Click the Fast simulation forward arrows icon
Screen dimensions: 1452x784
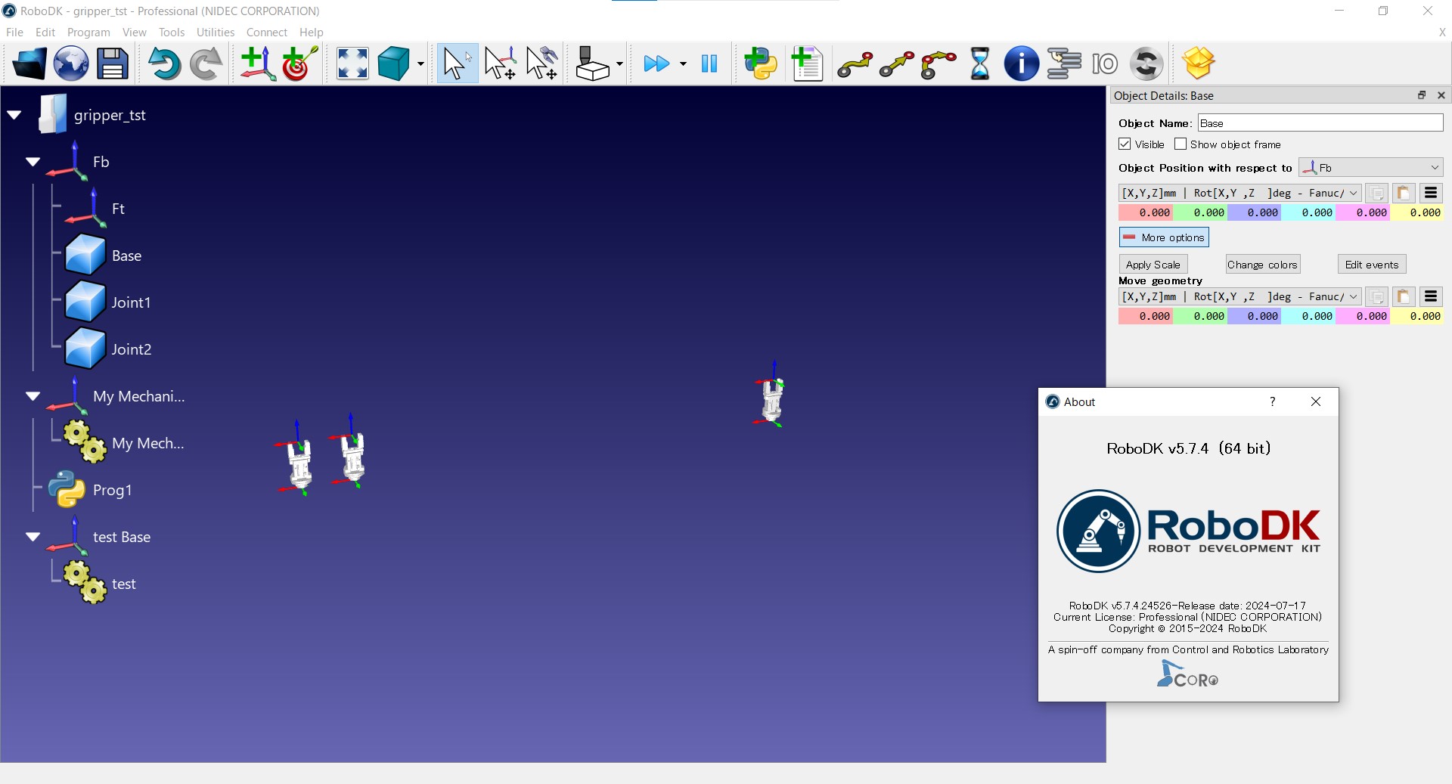tap(656, 64)
